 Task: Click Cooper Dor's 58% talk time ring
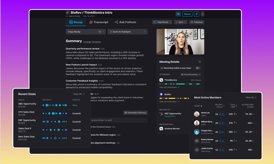coord(234,132)
